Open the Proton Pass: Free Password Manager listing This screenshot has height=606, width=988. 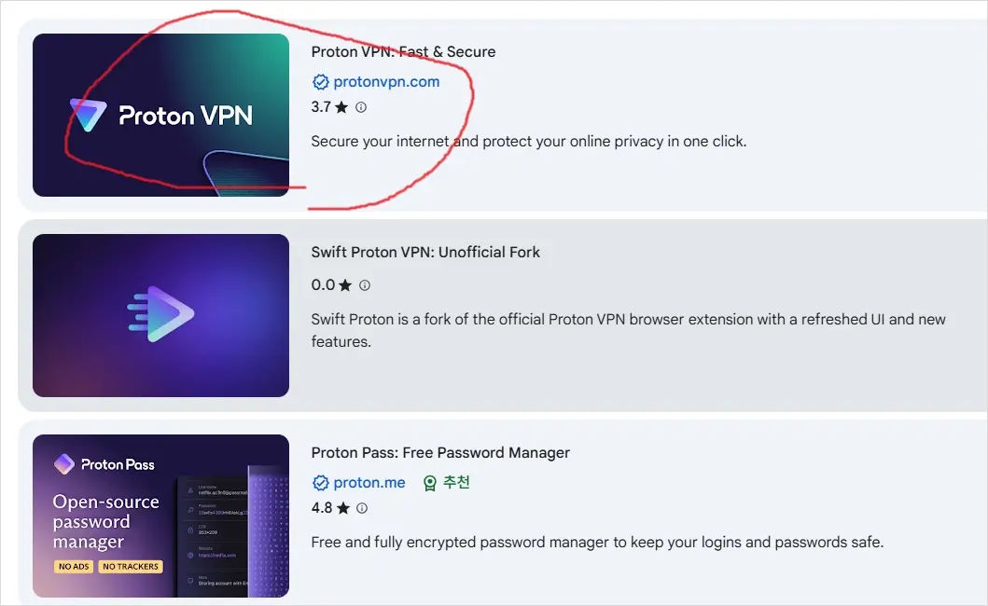pyautogui.click(x=439, y=452)
